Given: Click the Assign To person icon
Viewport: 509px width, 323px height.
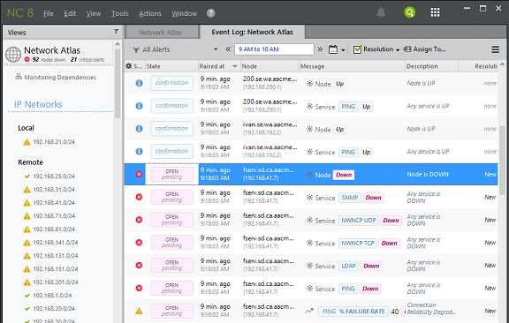Looking at the screenshot, I should (407, 49).
